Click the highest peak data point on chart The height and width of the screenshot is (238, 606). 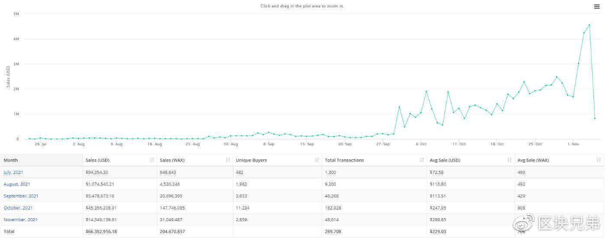click(589, 25)
